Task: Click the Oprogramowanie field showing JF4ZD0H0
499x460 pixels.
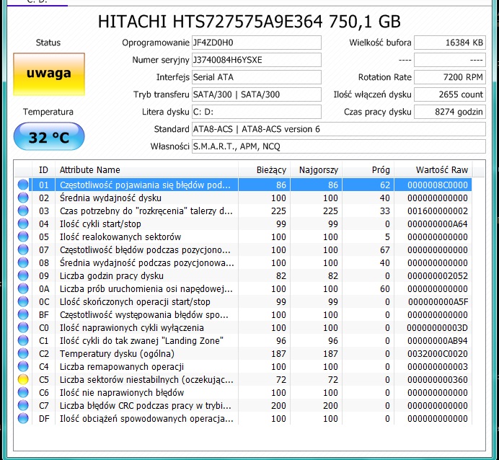Action: (x=257, y=43)
